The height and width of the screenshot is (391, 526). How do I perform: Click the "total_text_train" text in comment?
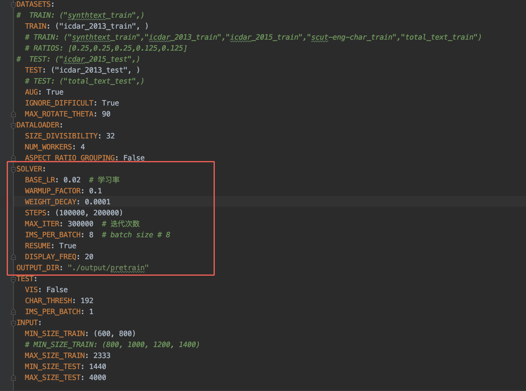pyautogui.click(x=439, y=37)
